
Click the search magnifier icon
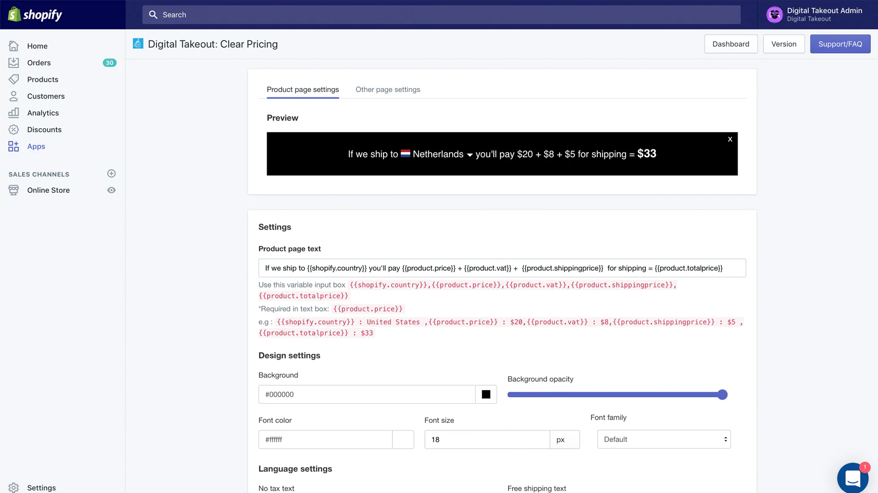click(x=153, y=15)
